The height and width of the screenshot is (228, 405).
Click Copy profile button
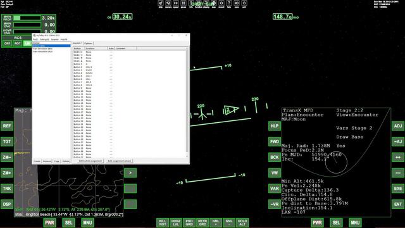tap(57, 161)
